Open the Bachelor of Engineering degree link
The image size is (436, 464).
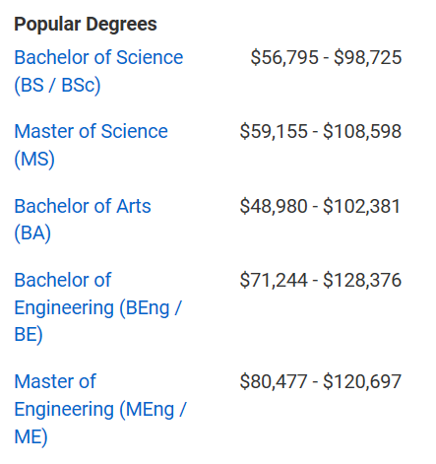(97, 307)
